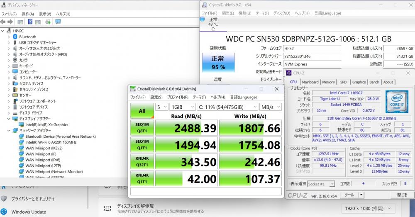415x217 pixels.
Task: Switch to the Mainboard tab in CPU-Z
Action: coord(310,82)
